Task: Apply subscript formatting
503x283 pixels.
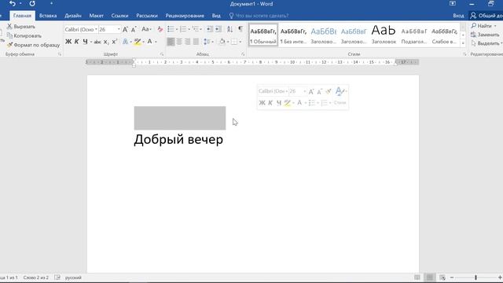Action: click(106, 42)
